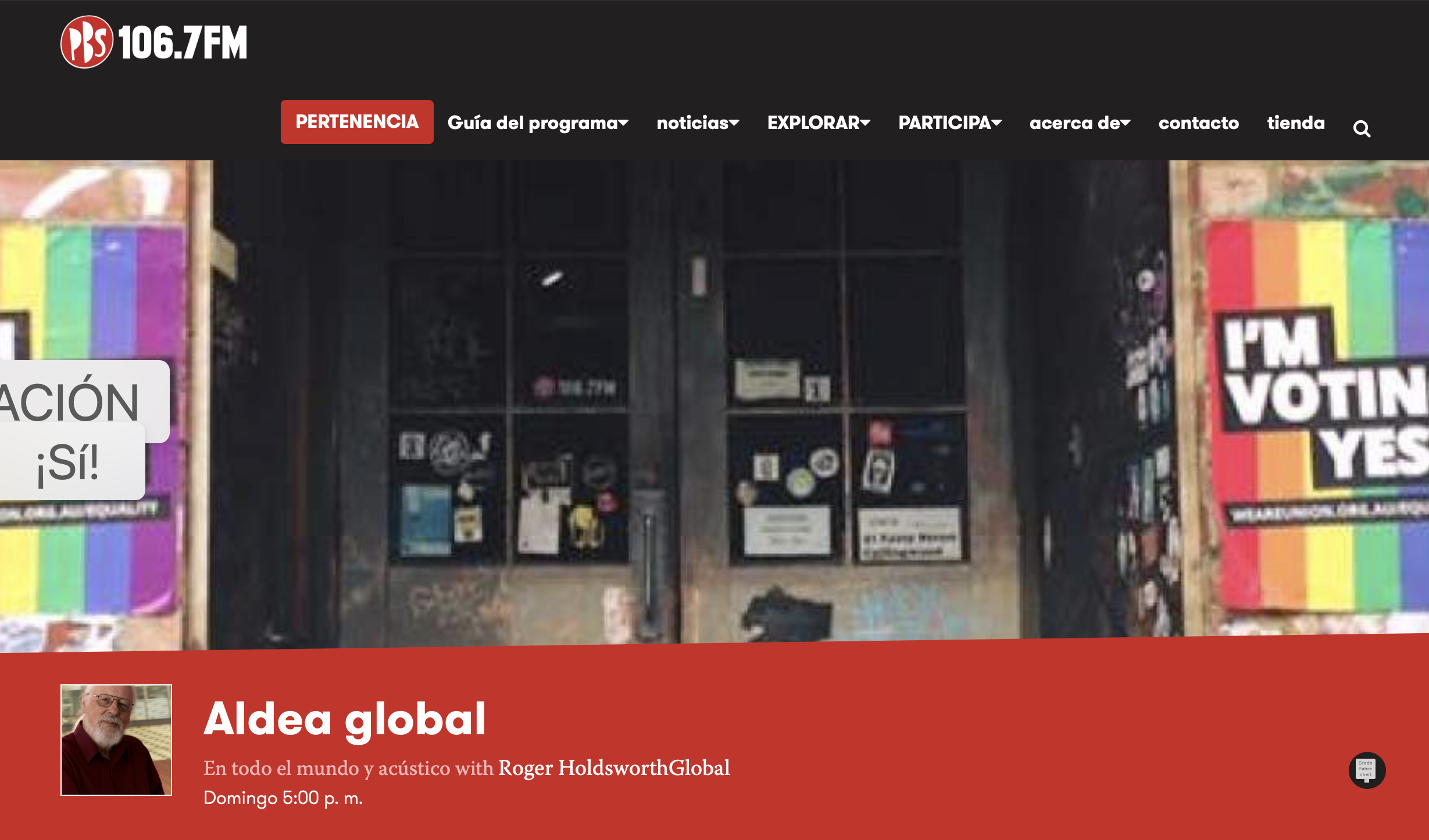
Task: Click the 106.7FM wordmark in header
Action: pos(183,42)
